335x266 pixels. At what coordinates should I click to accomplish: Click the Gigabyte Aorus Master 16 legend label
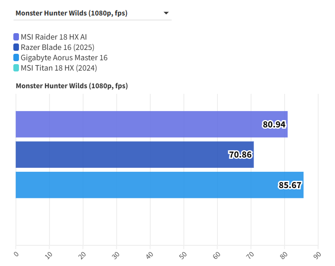pos(64,58)
